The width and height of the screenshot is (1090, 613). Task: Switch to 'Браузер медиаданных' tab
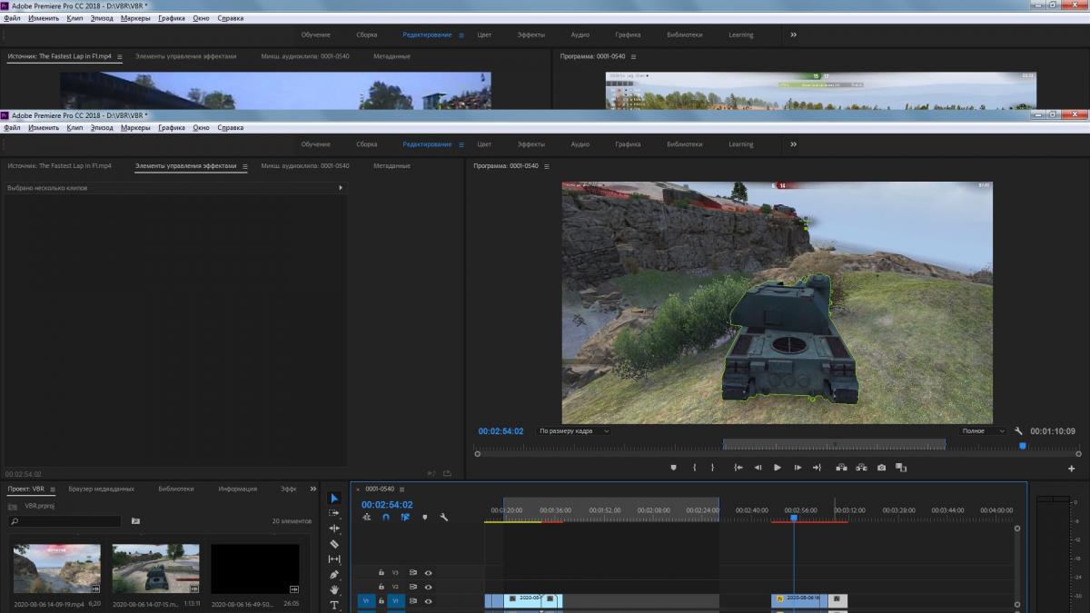coord(101,489)
